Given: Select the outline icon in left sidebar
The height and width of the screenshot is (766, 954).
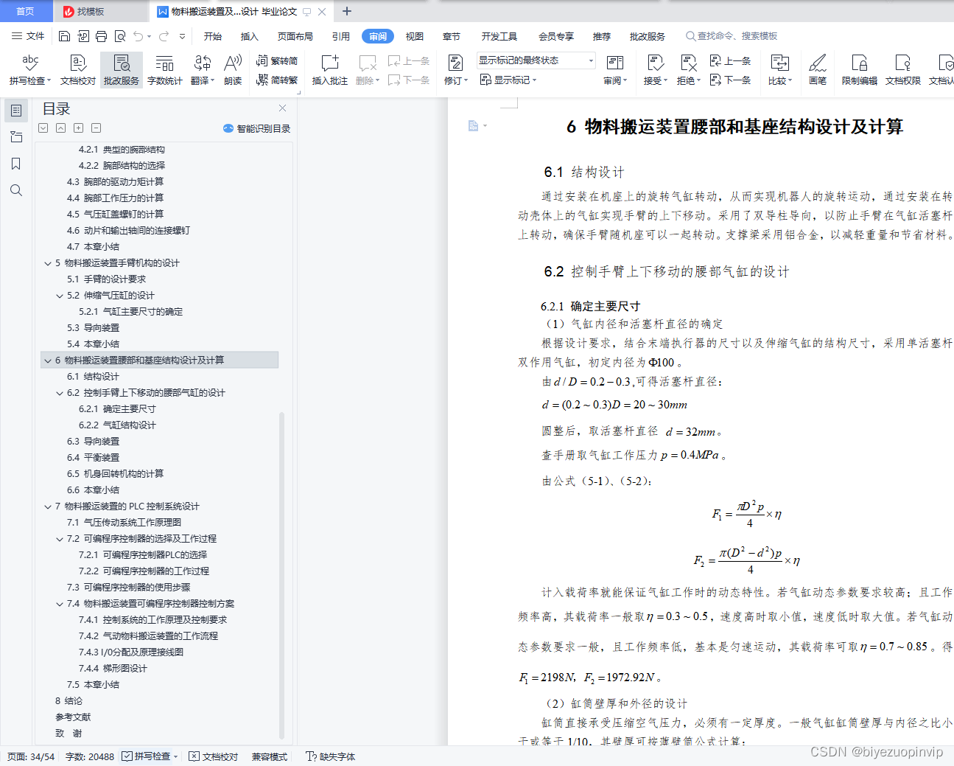Looking at the screenshot, I should point(16,111).
